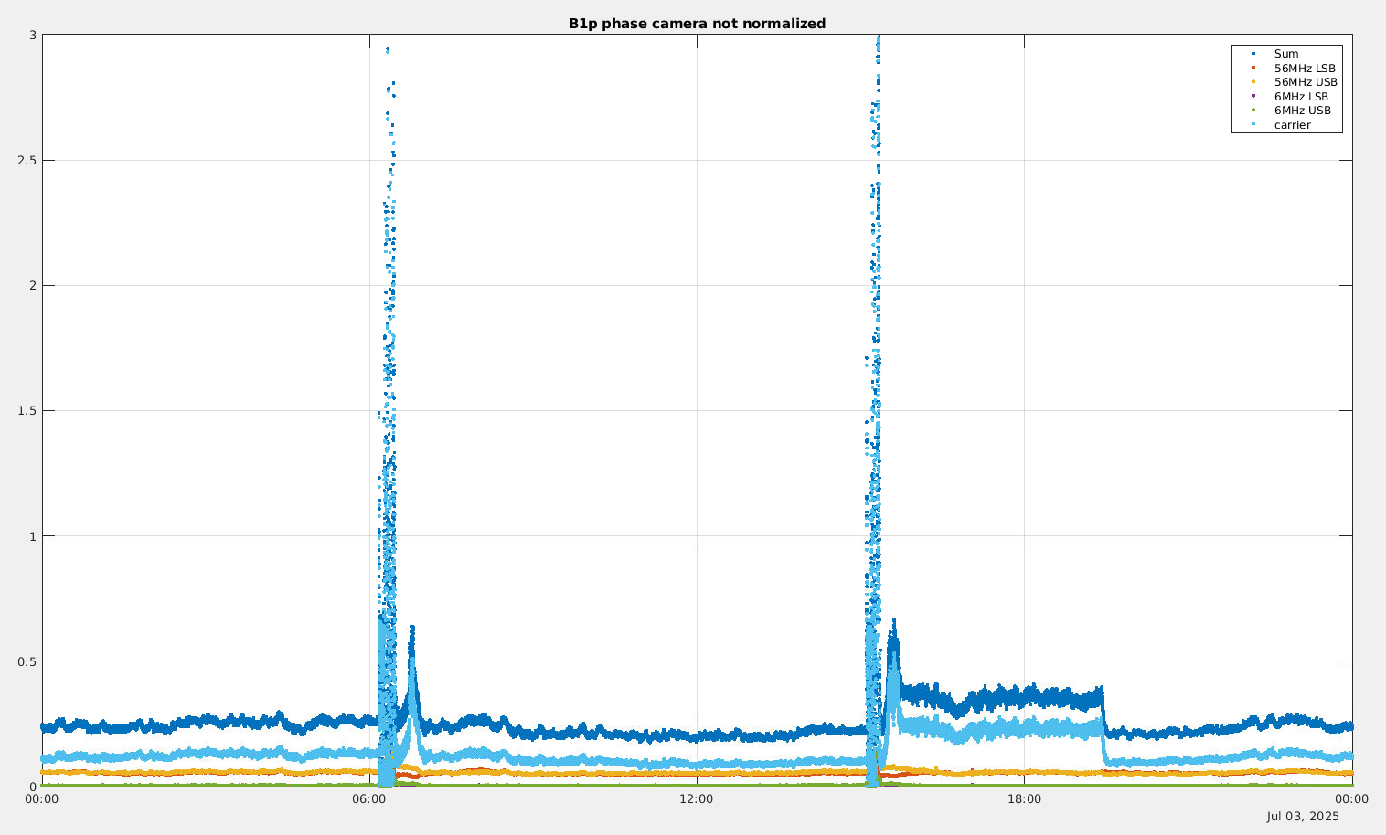The image size is (1386, 835).
Task: Click the Sum entry in the legend
Action: [x=1285, y=54]
